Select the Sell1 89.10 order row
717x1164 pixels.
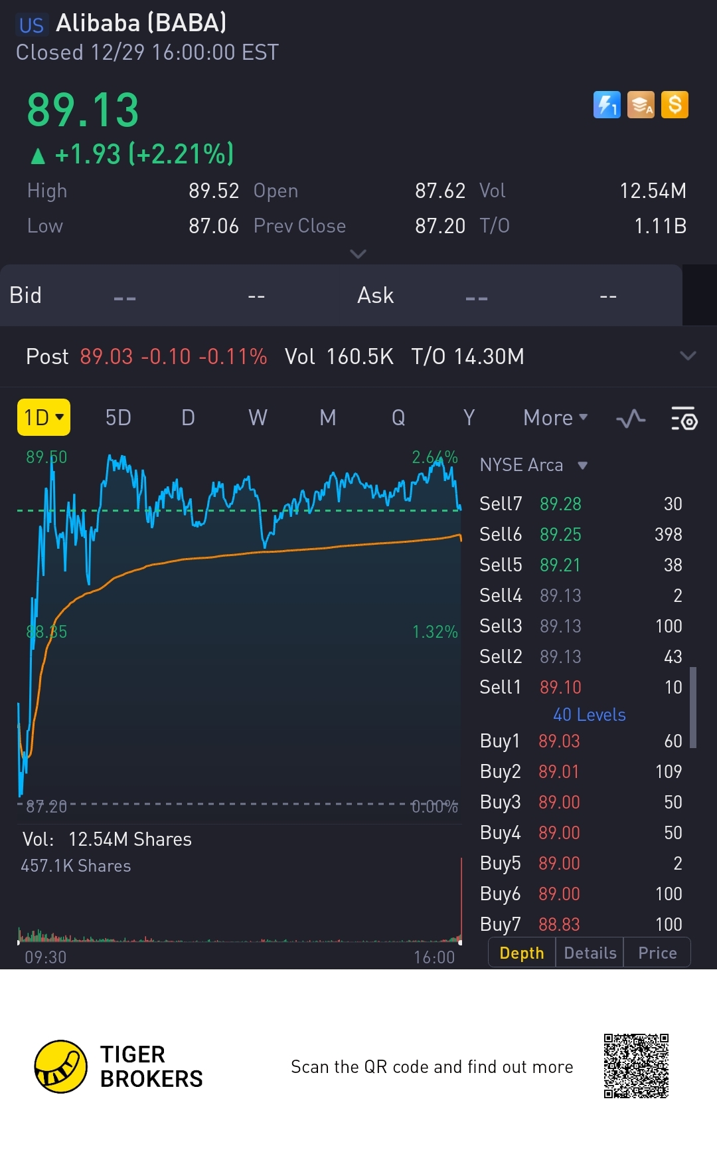(x=581, y=687)
